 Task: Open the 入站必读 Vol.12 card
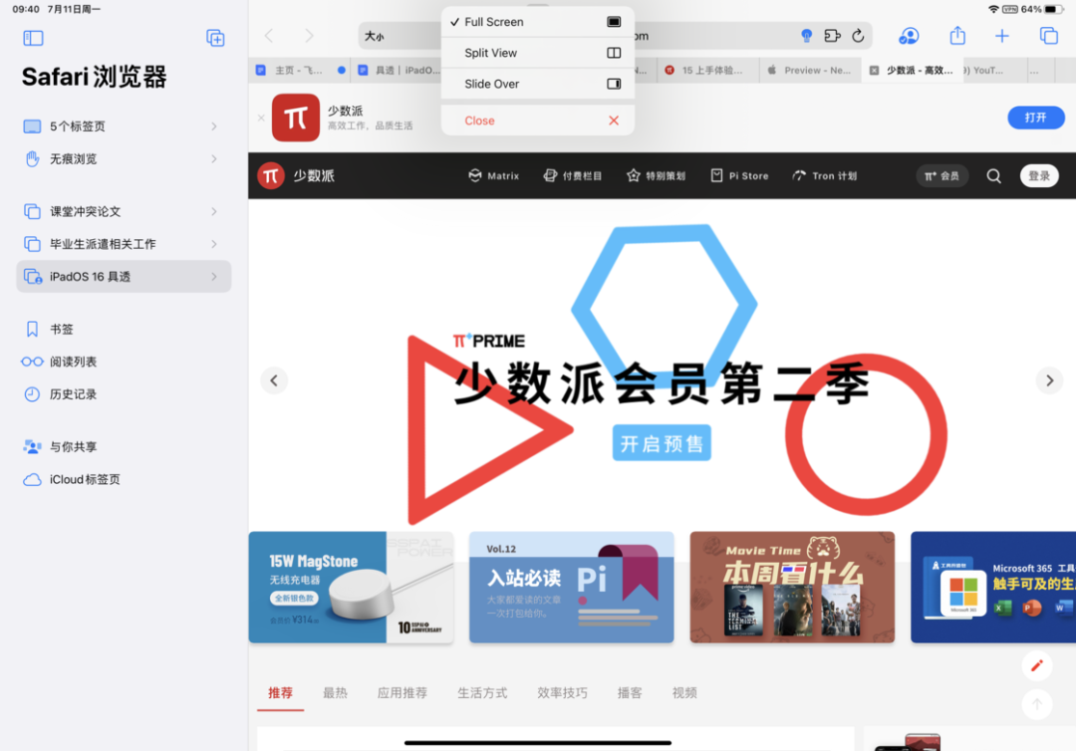pos(572,587)
